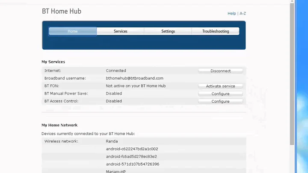Viewport: 308px width, 173px height.
Task: Go to the Troubleshooting tab
Action: click(x=216, y=31)
